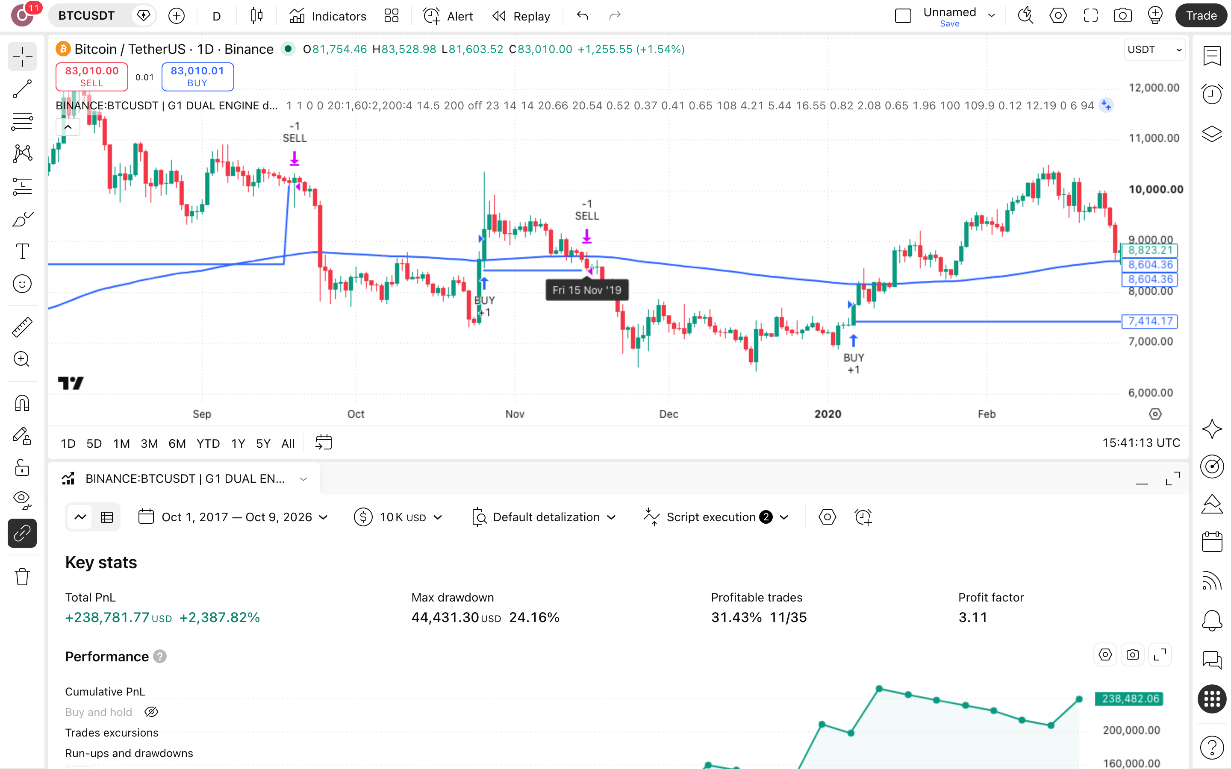The width and height of the screenshot is (1231, 769).
Task: Toggle lock all drawing tools
Action: [22, 468]
